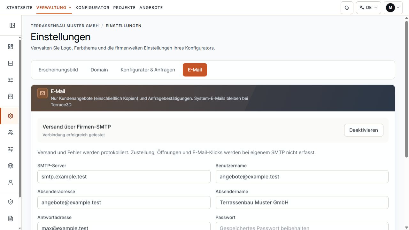Click 'Verbindung erfolgreich getestet' status text

pos(74,135)
